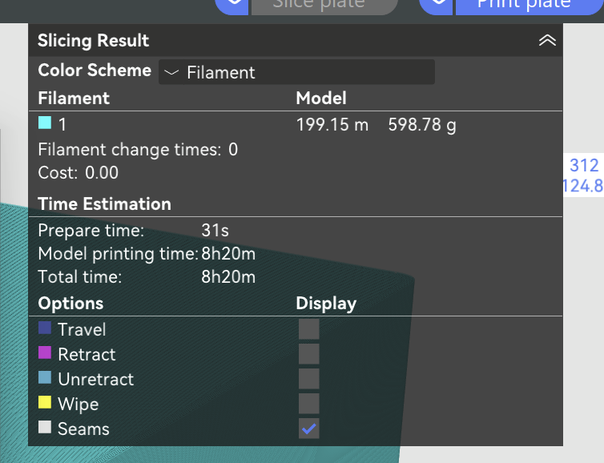Click the Display column header
Viewport: 604px width, 463px height.
tap(326, 304)
